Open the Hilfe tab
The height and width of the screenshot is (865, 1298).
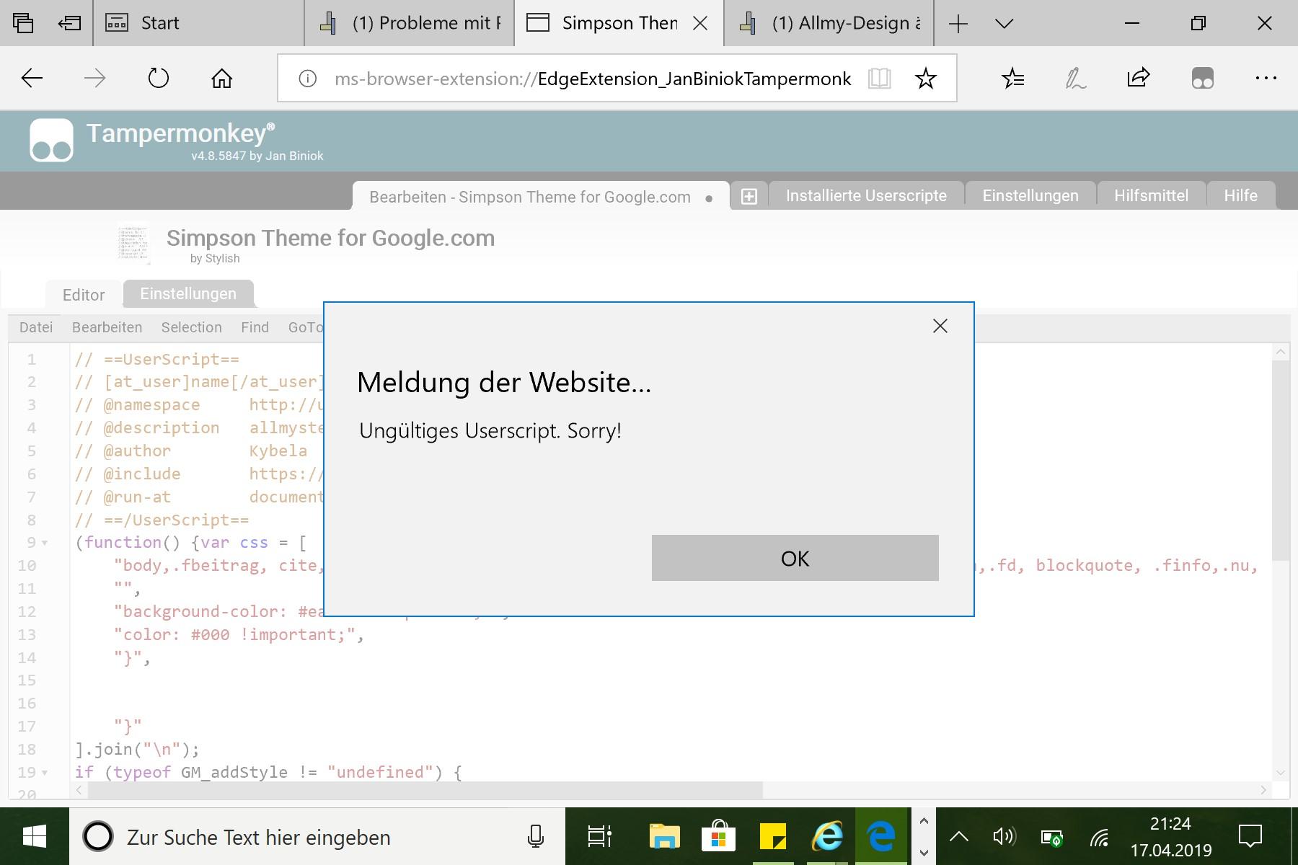click(x=1240, y=195)
